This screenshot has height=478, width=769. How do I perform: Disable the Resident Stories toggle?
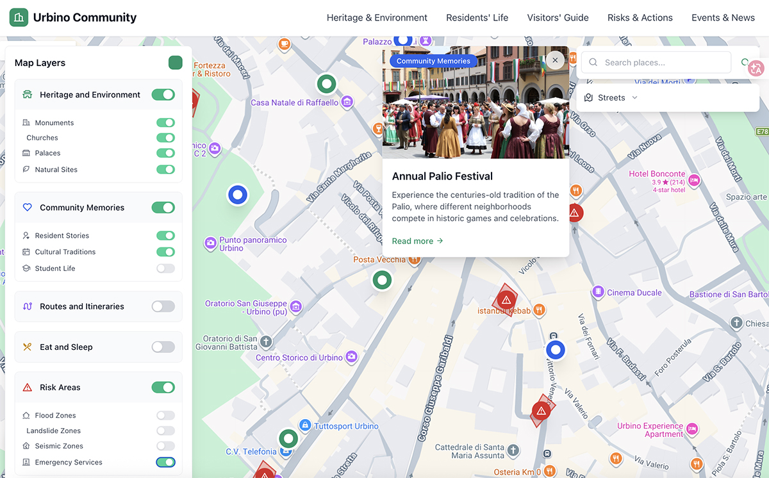tap(166, 236)
